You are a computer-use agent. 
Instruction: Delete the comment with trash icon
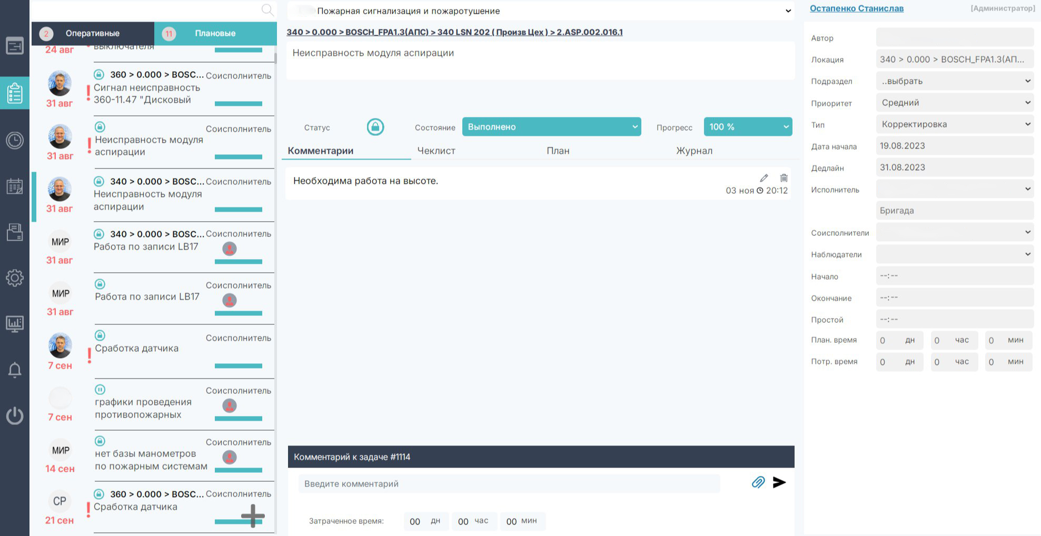pyautogui.click(x=784, y=178)
